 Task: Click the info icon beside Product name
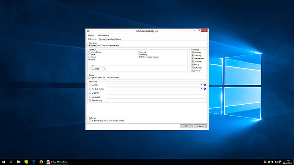[205, 89]
